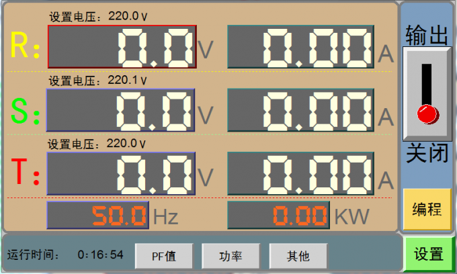Tap the 50.0 Hz frequency field

pyautogui.click(x=97, y=216)
